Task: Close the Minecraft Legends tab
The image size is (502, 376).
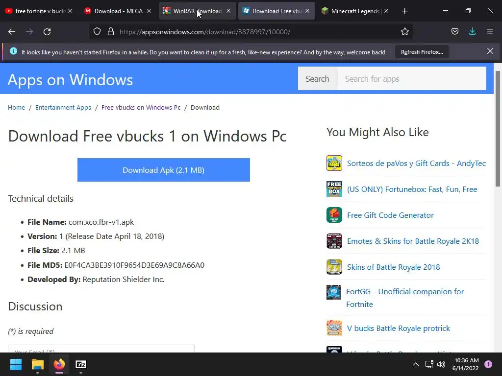Action: [x=386, y=11]
